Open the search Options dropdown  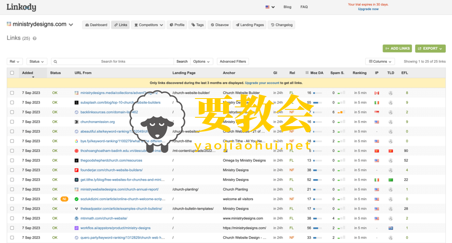[201, 61]
